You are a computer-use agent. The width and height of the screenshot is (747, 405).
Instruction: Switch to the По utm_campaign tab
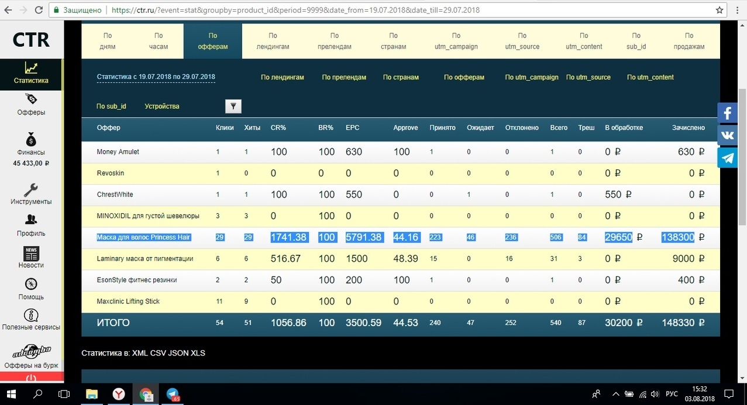456,41
